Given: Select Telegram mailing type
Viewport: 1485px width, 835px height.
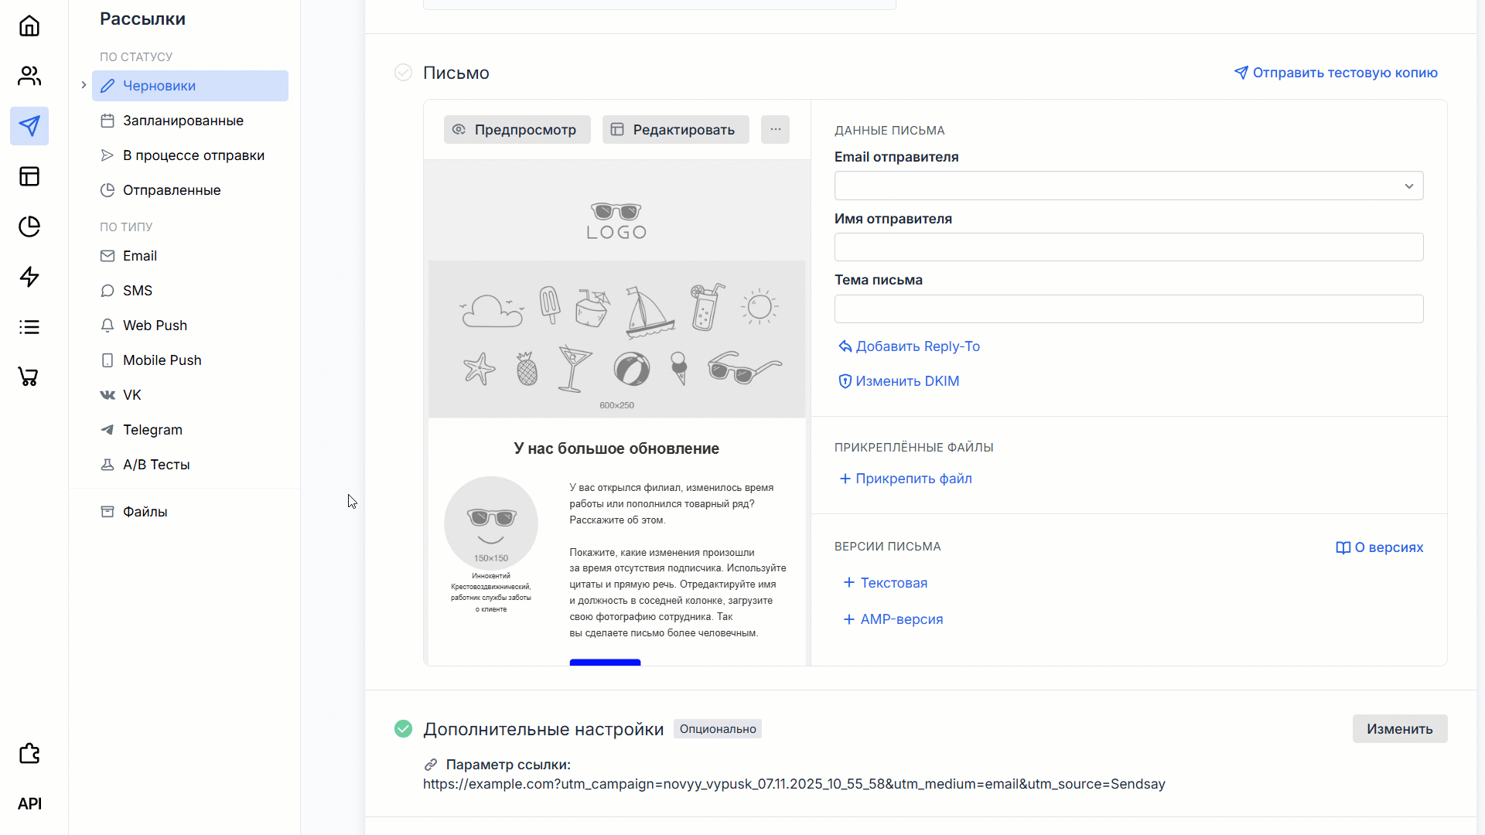Looking at the screenshot, I should [152, 430].
